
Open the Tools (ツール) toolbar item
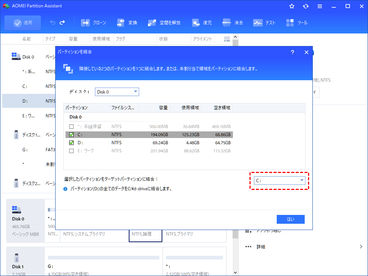[x=297, y=23]
